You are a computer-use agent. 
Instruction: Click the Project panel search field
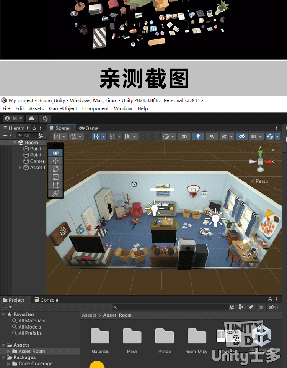tap(172, 307)
